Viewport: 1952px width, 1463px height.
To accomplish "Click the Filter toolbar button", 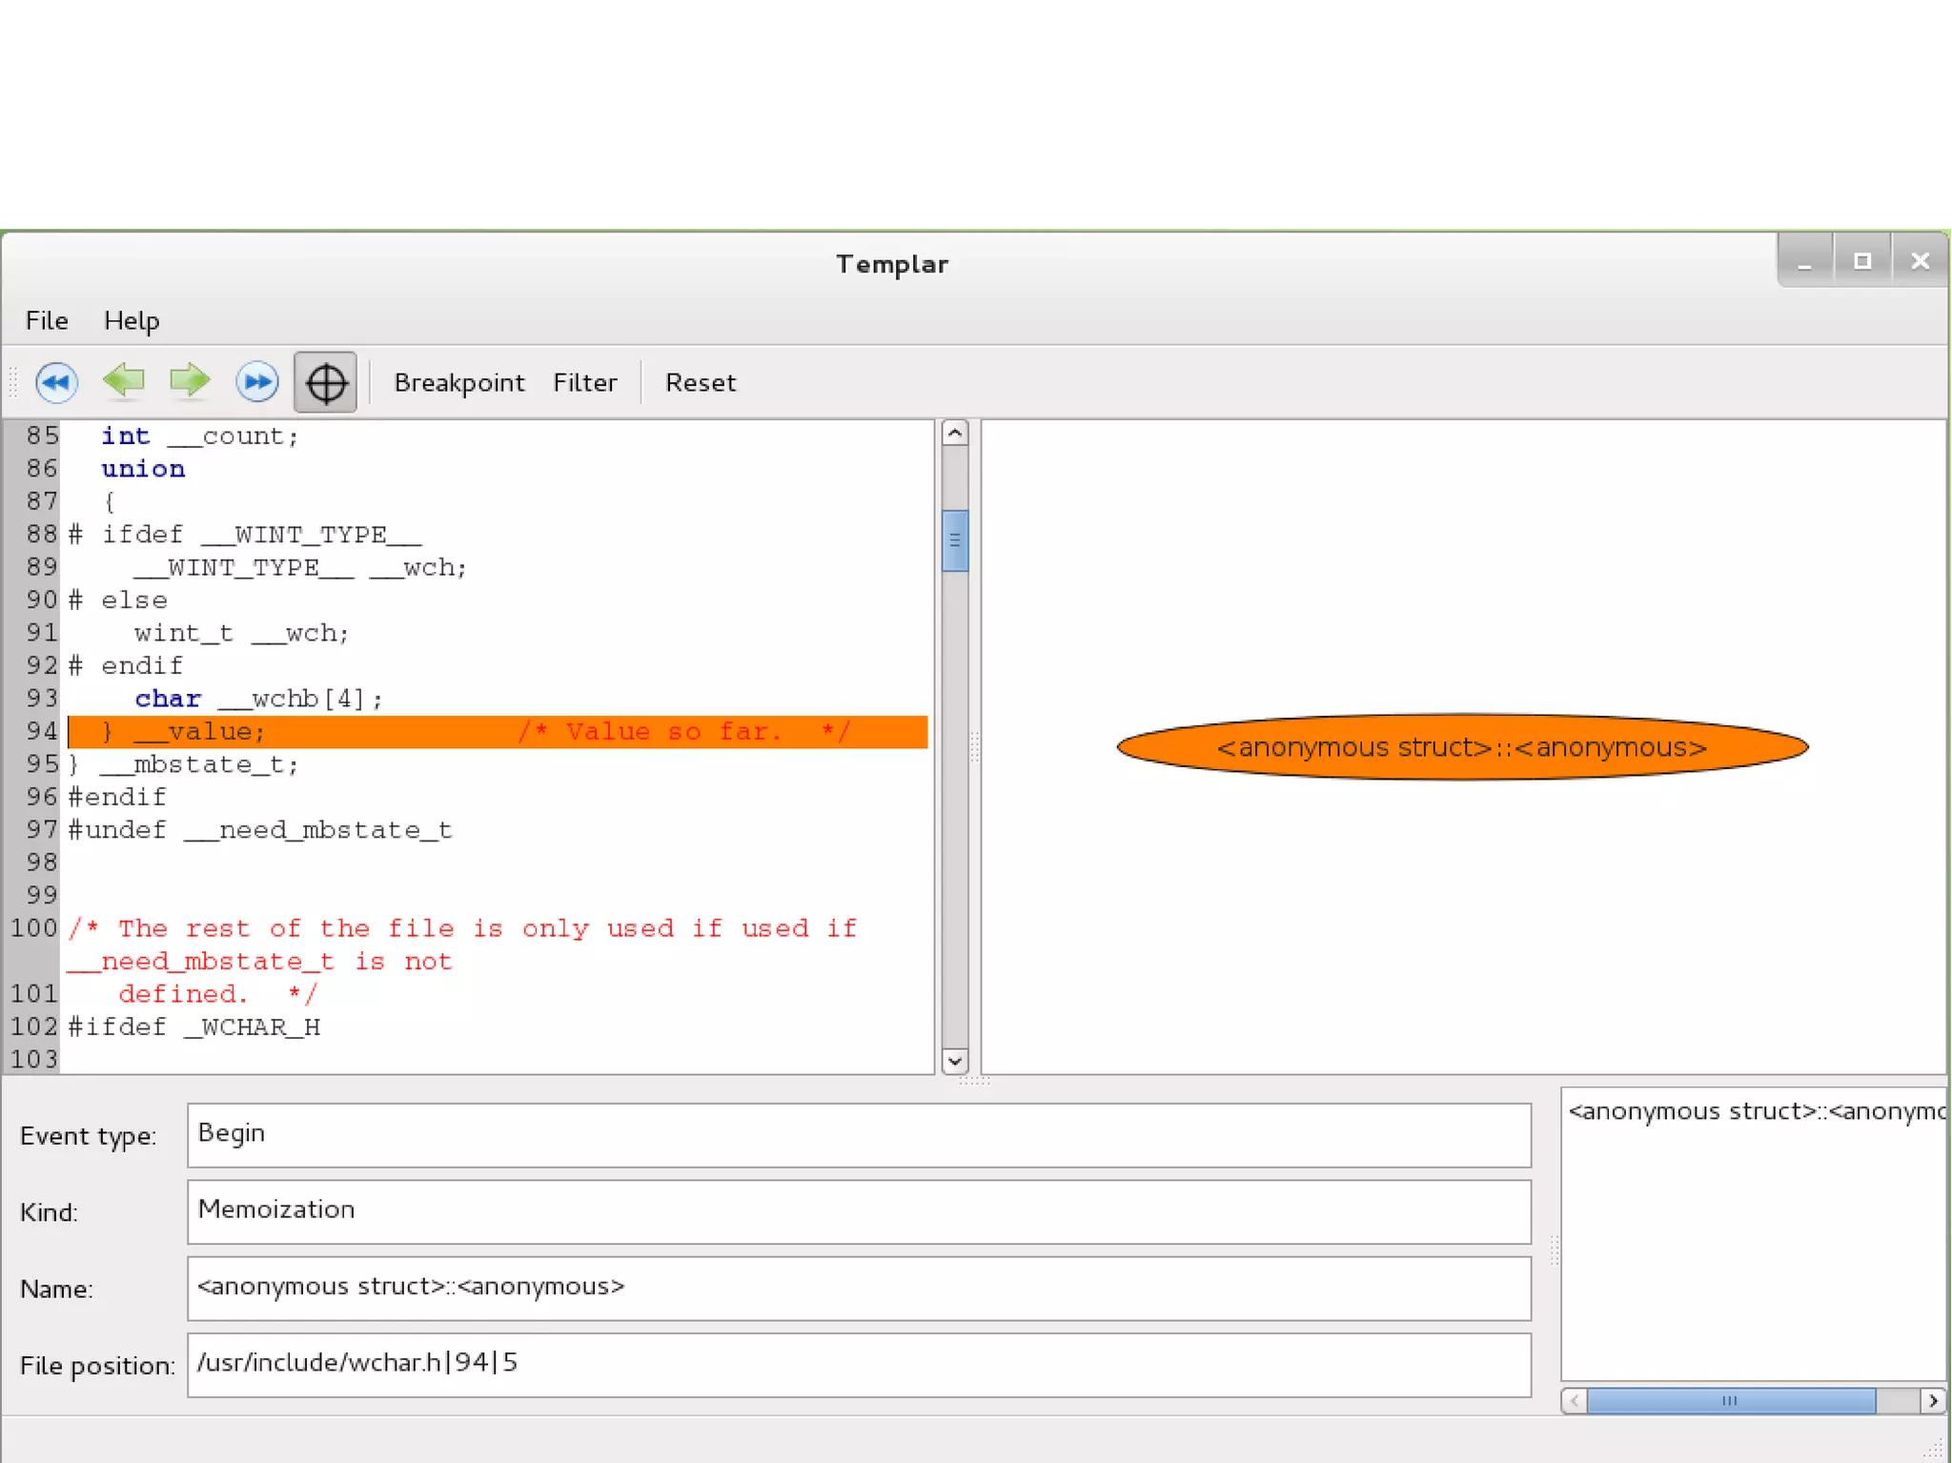I will coord(584,383).
